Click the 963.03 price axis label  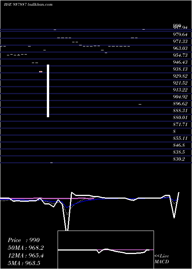pyautogui.click(x=180, y=48)
